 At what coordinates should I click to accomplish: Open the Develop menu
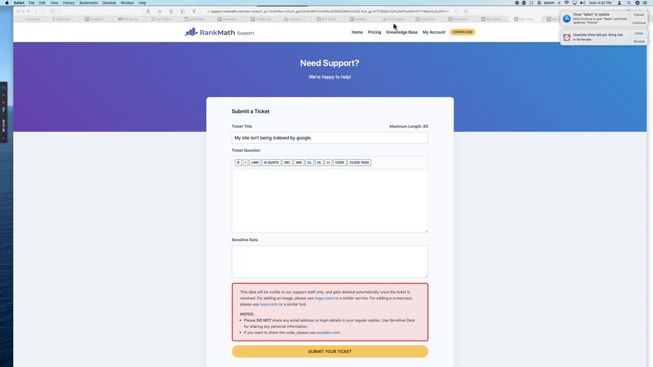point(109,3)
